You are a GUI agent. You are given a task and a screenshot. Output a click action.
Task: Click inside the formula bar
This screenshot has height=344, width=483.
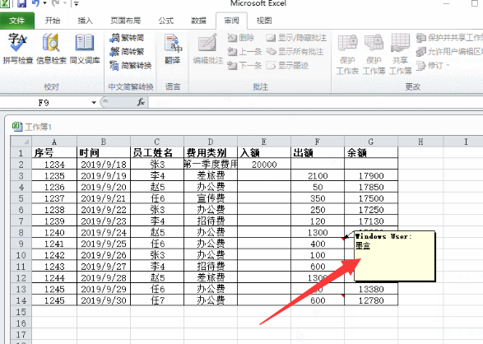[315, 103]
